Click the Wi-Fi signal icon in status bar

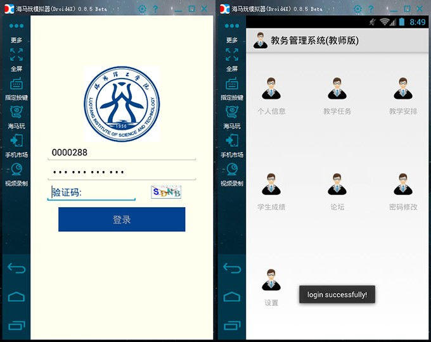[x=385, y=22]
